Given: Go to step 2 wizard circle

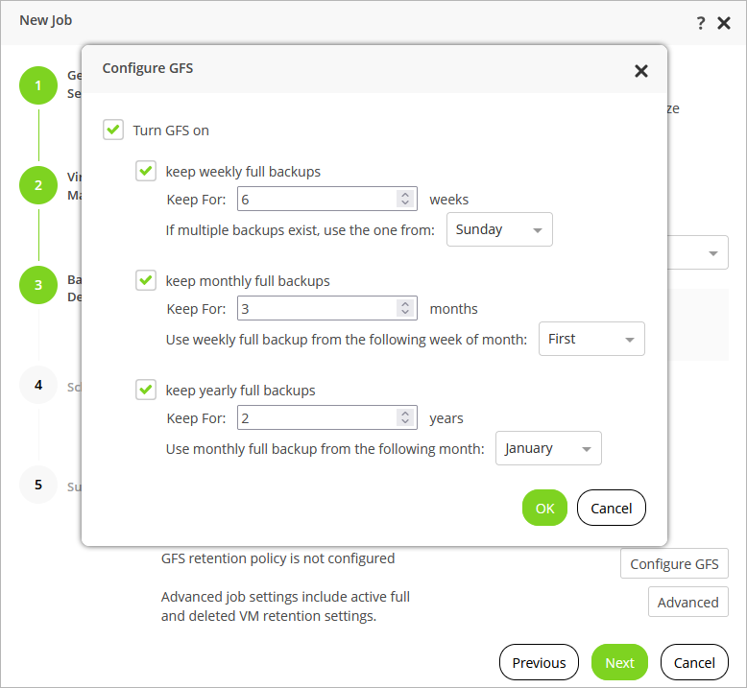Looking at the screenshot, I should coord(38,185).
